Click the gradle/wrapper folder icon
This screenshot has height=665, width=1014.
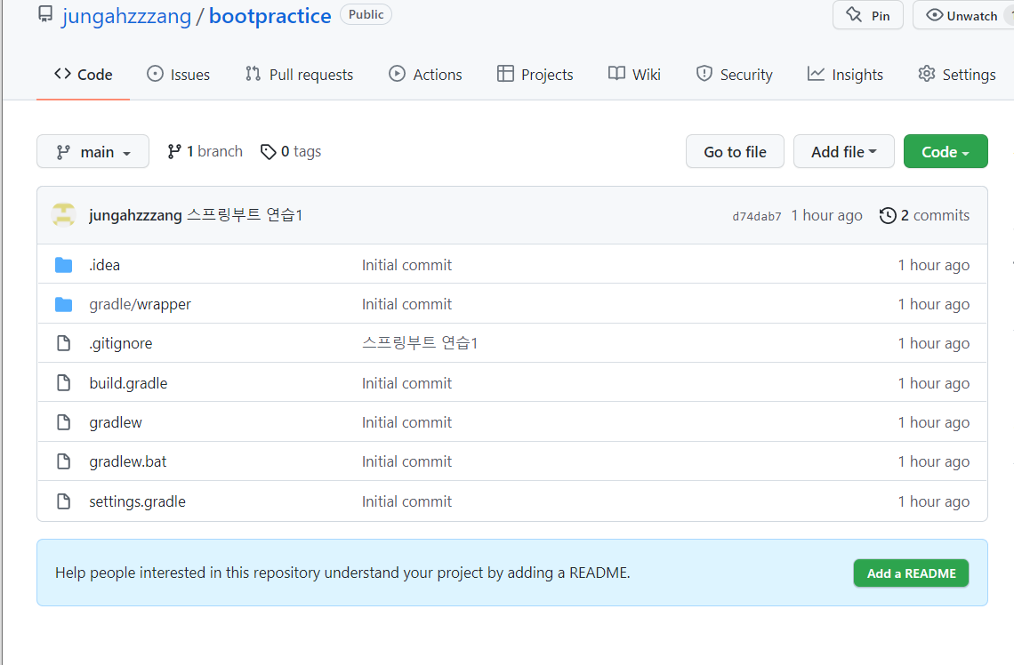pyautogui.click(x=63, y=304)
